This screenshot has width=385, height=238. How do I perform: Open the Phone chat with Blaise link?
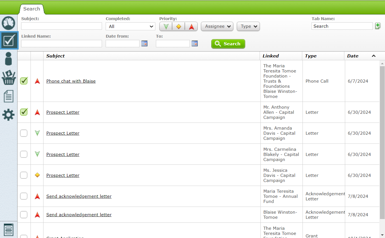click(71, 81)
